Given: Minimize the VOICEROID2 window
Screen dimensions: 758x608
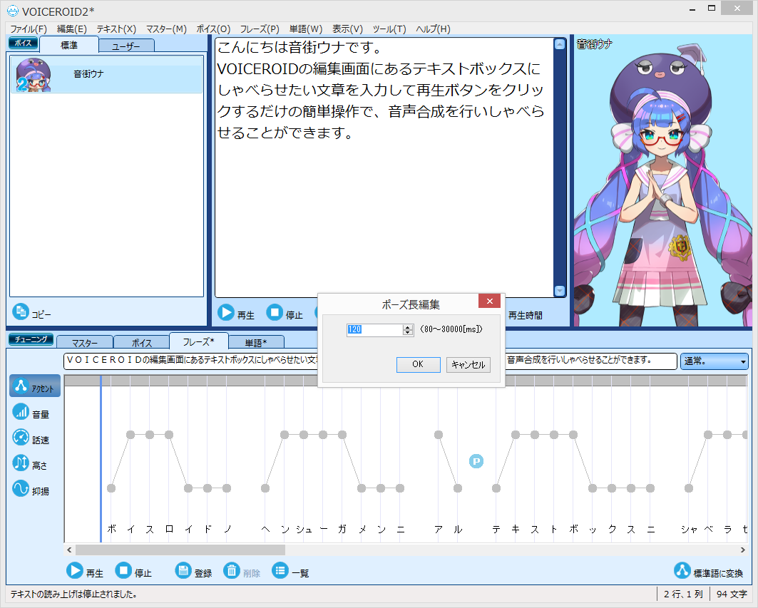Looking at the screenshot, I should point(692,9).
